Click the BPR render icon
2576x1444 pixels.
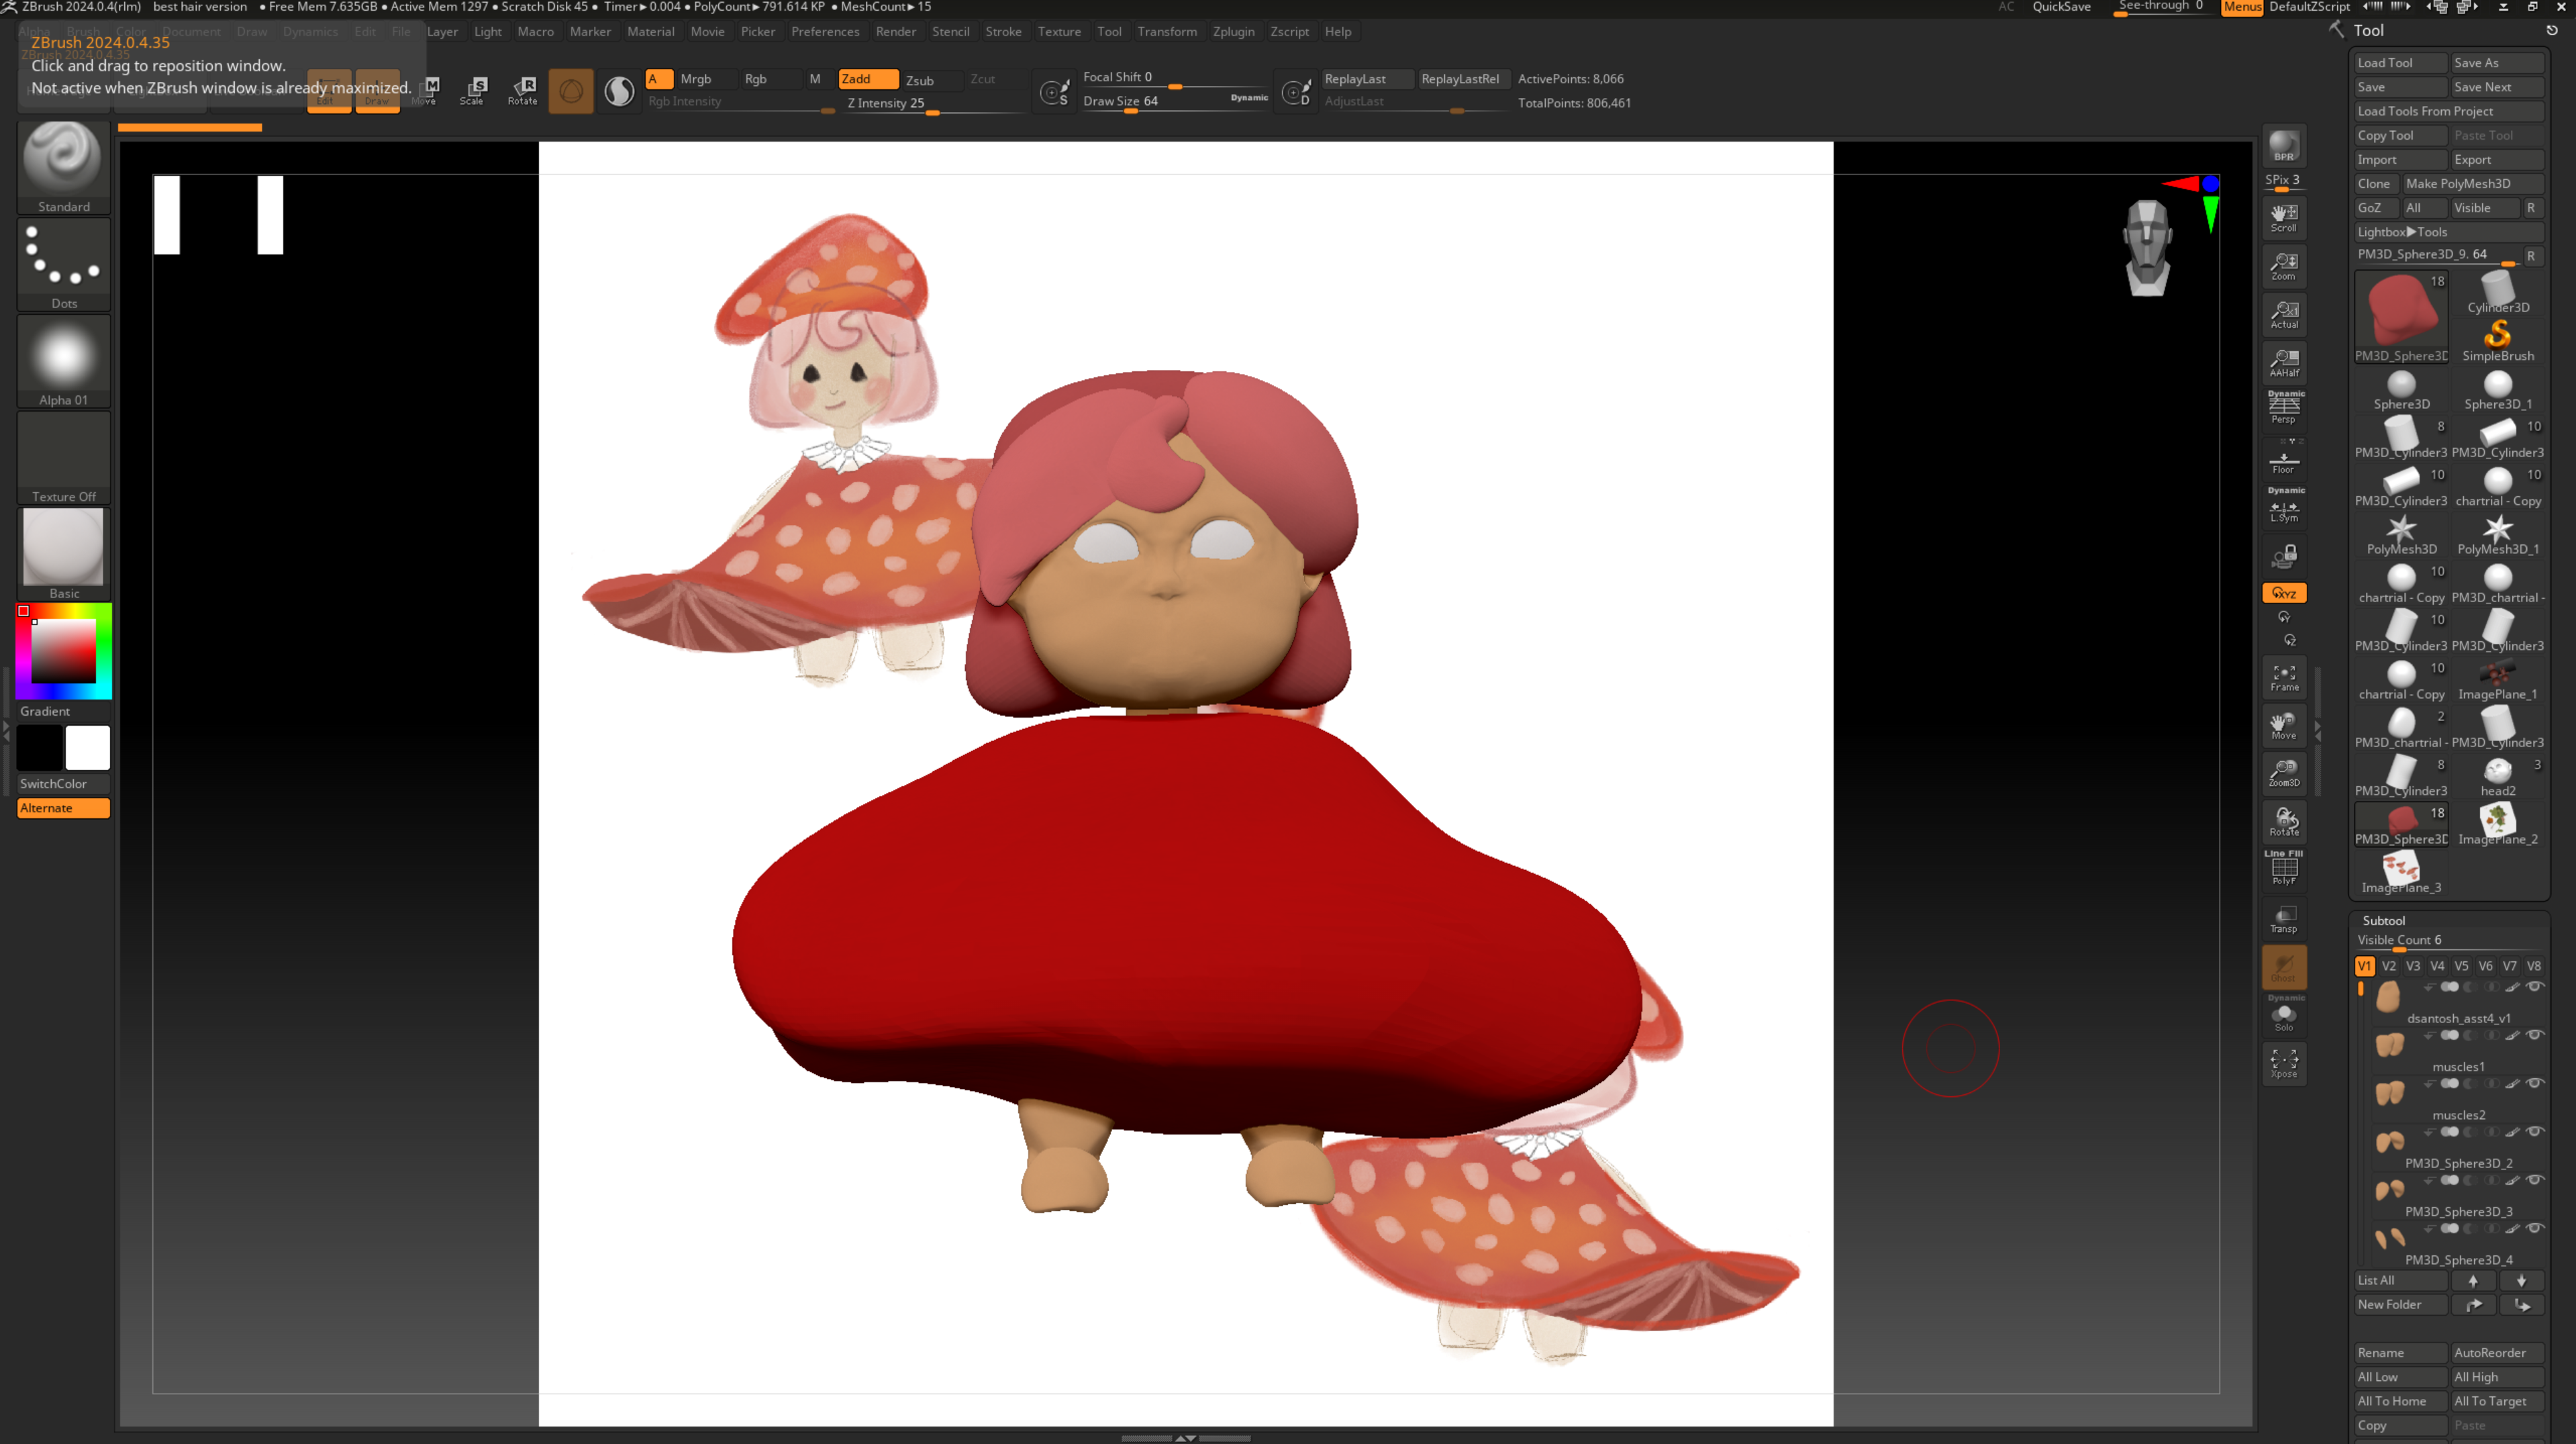(x=2283, y=146)
